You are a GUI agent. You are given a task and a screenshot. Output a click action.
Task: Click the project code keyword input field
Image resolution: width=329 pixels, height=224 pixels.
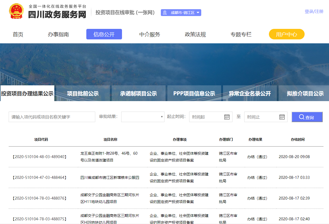[x=52, y=117]
